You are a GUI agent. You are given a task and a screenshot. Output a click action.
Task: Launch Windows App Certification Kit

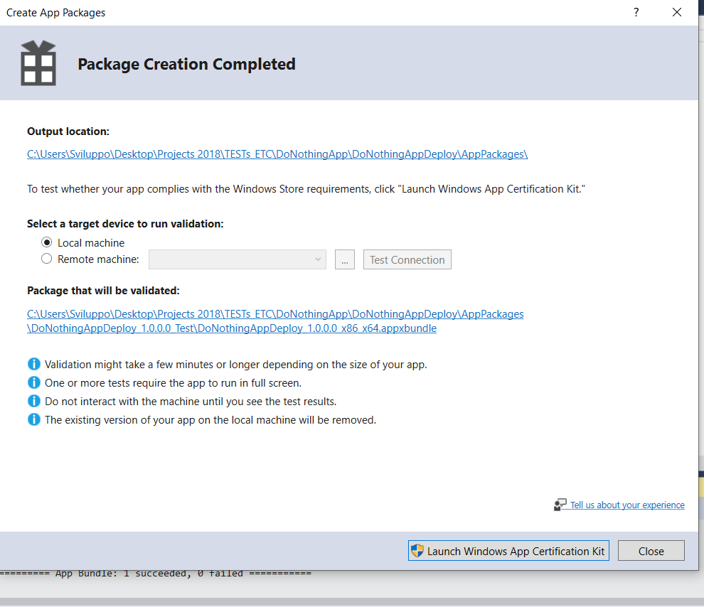point(508,550)
